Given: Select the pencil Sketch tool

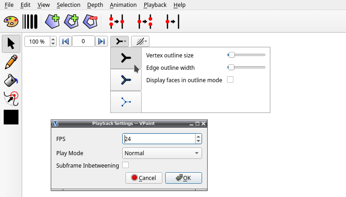Looking at the screenshot, I should point(11,62).
